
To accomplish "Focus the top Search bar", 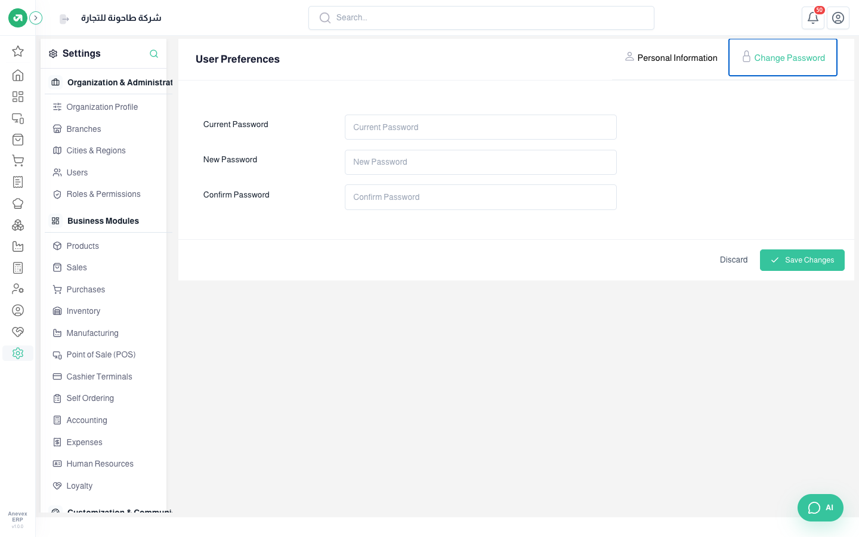I will (x=481, y=18).
